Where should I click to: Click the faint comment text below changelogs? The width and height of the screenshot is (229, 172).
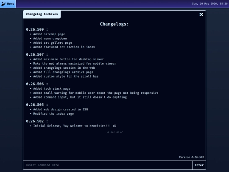point(114,132)
